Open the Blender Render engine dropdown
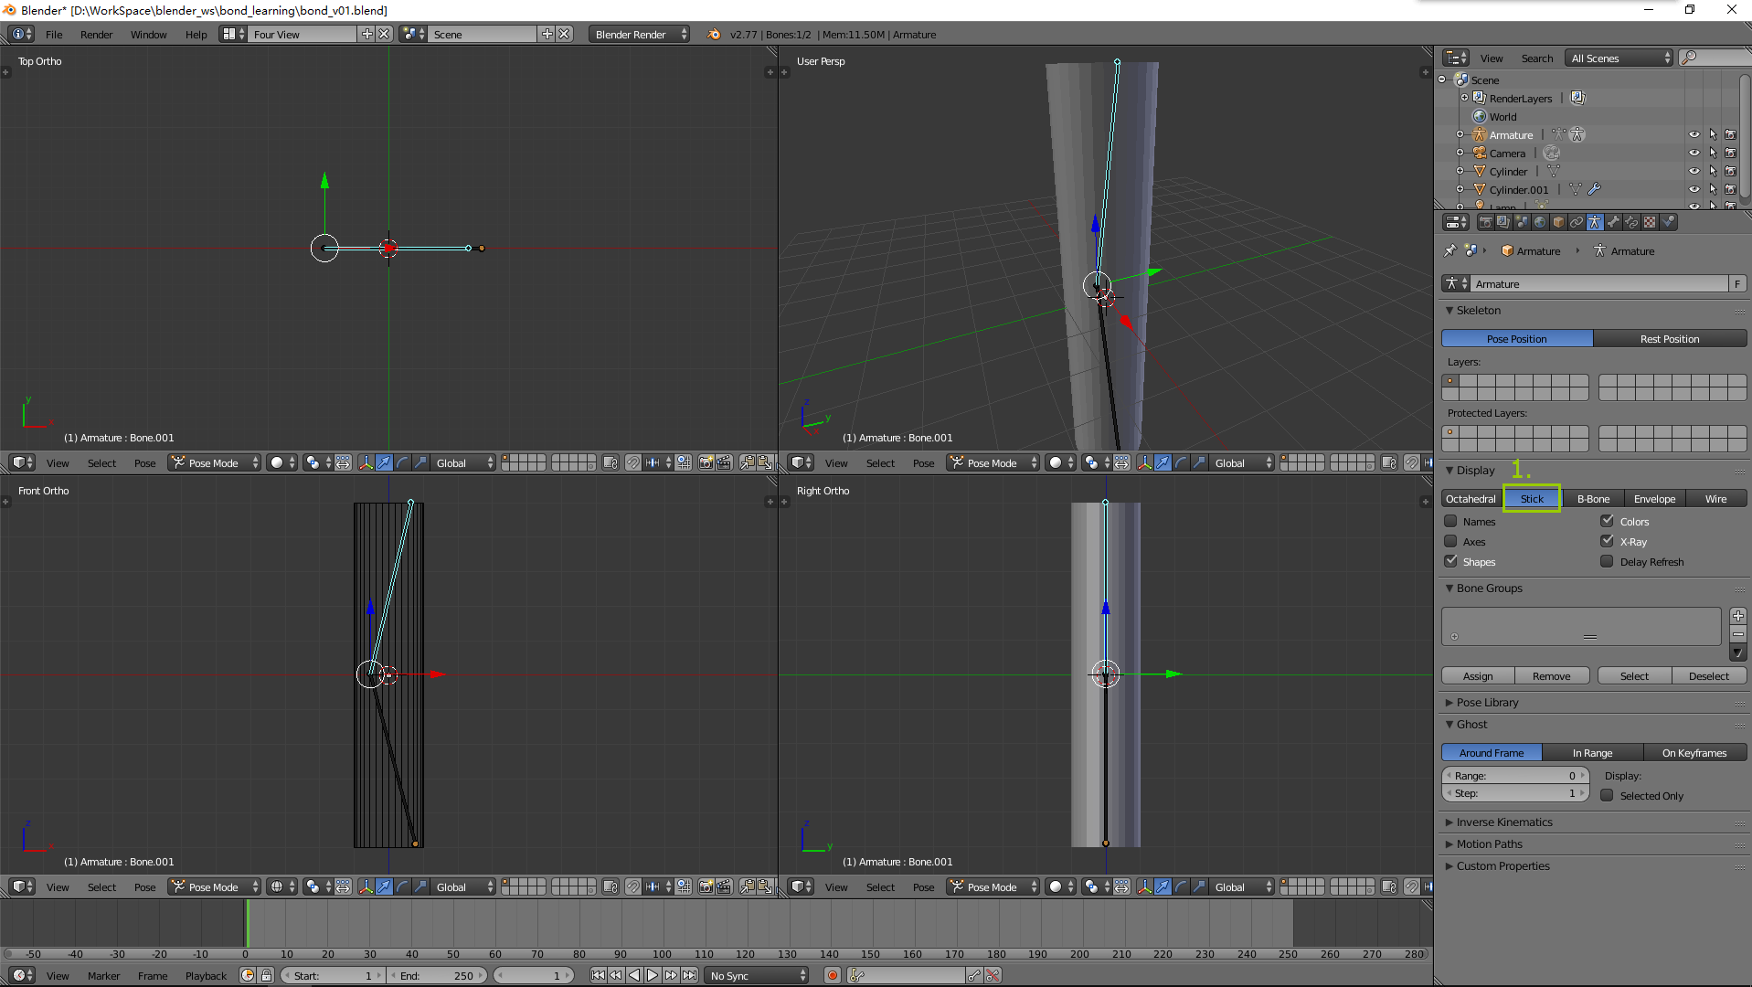Screen dimensions: 1752x987 coord(639,34)
